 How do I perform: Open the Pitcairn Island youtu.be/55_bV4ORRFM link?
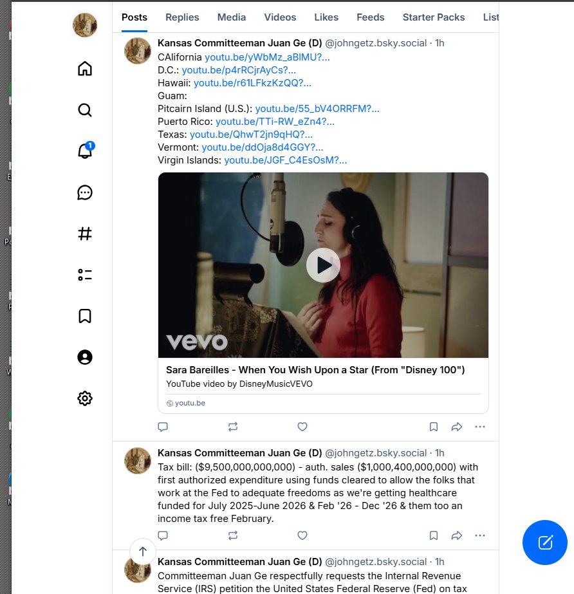[317, 109]
